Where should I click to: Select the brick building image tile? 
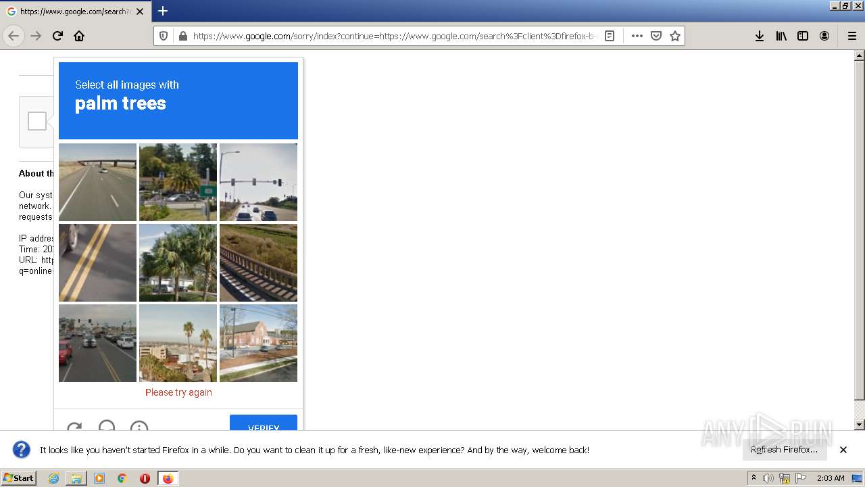[258, 343]
